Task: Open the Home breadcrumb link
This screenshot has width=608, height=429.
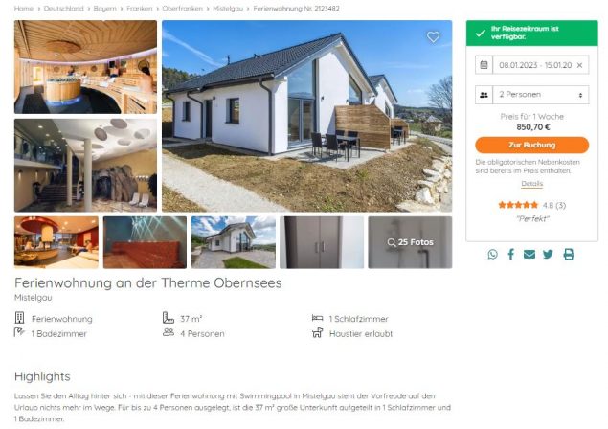Action: point(24,9)
